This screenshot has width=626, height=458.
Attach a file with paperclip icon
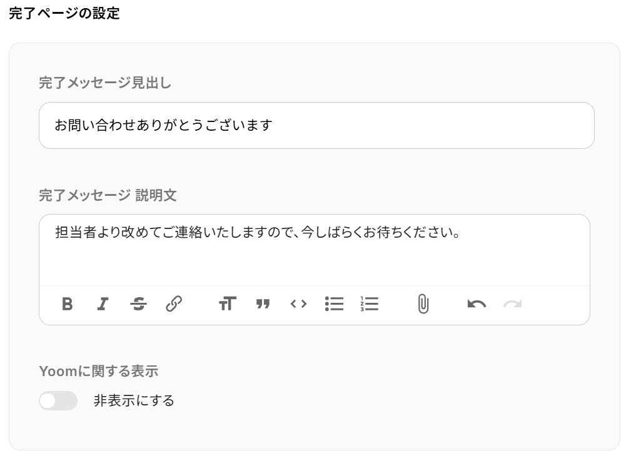[x=423, y=304]
